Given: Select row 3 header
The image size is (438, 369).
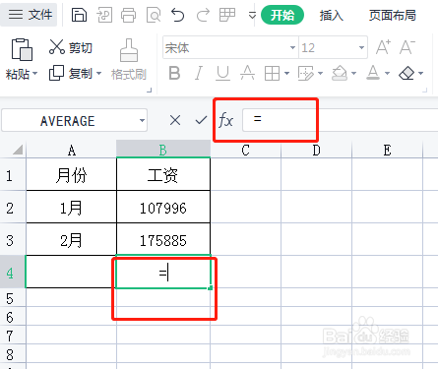Looking at the screenshot, I should [x=13, y=239].
